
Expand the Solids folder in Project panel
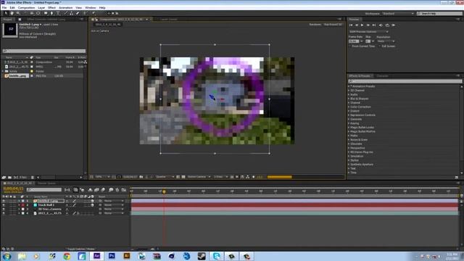(3, 71)
